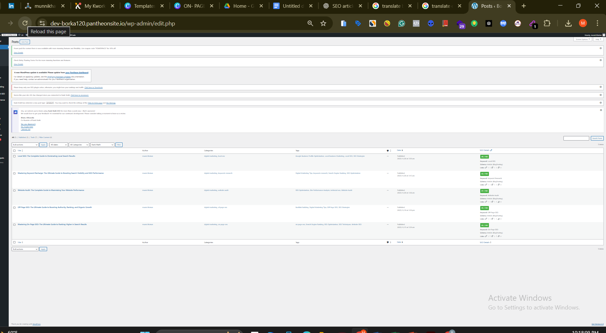Click the bookmark star in the address bar

(323, 23)
